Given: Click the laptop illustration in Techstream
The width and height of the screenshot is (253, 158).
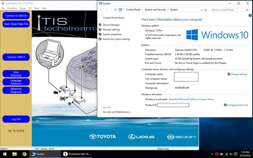Looking at the screenshot, I should click(x=50, y=53).
